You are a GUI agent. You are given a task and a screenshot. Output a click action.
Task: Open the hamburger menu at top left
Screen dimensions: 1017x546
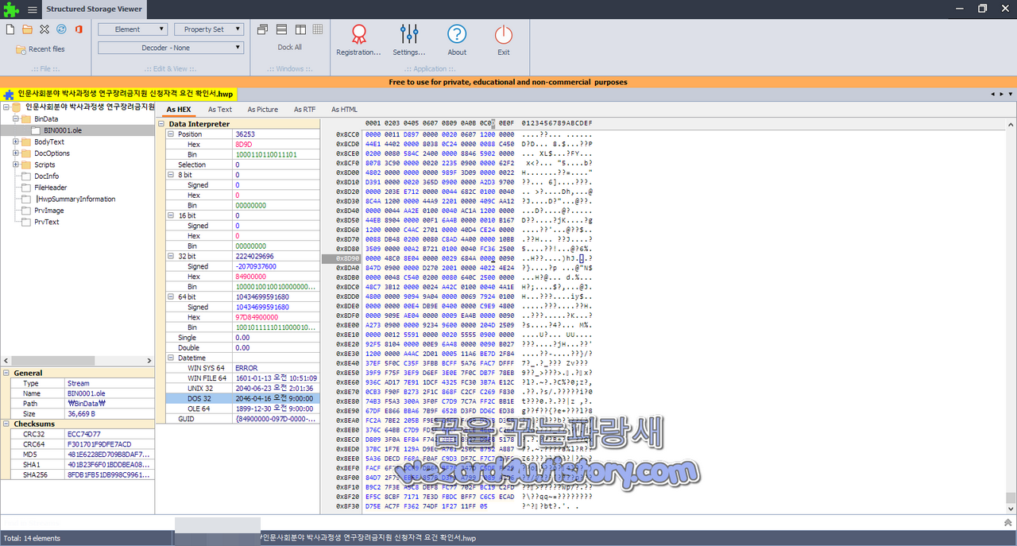(x=31, y=10)
